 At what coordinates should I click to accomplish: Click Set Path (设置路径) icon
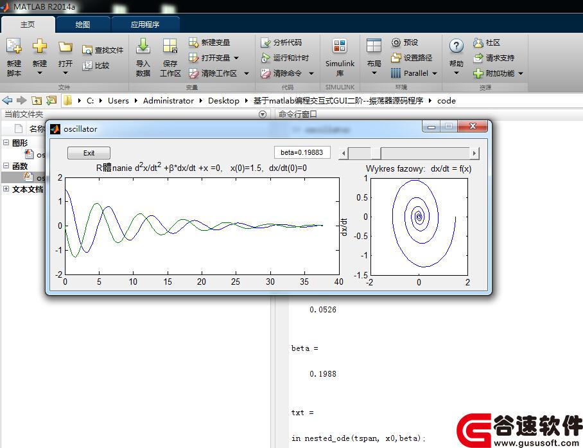[396, 58]
